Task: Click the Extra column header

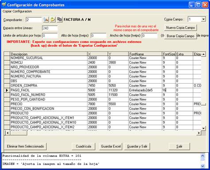Action: coord(184,54)
